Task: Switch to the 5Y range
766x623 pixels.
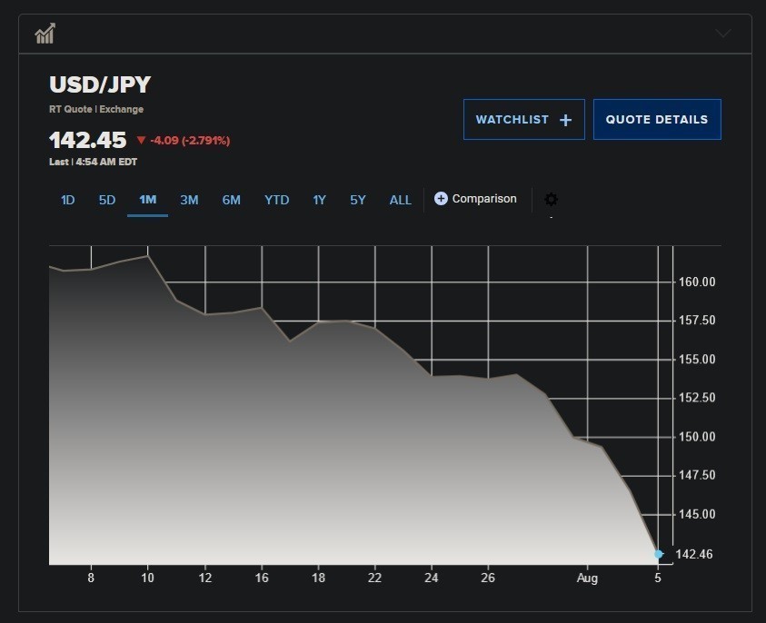Action: pos(358,200)
